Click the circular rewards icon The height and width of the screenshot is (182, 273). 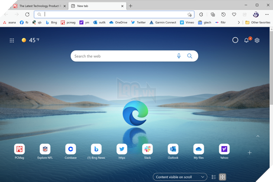(x=235, y=40)
